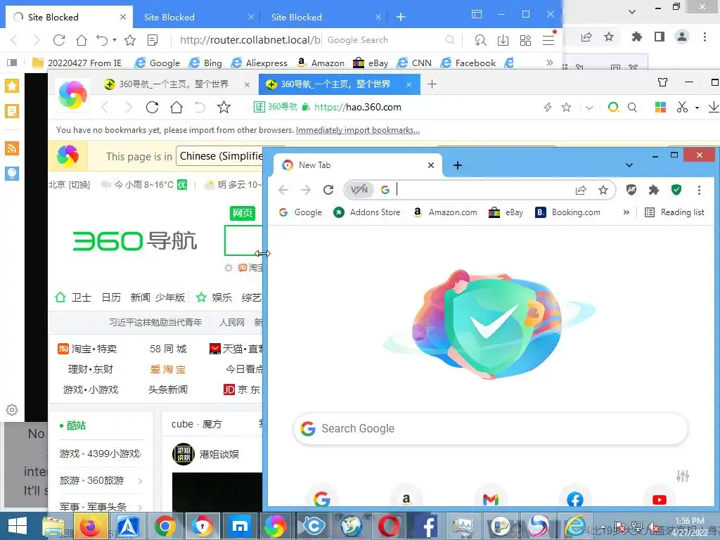720x540 pixels.
Task: Select language dropdown Chinese (Simplified)
Action: pos(221,156)
